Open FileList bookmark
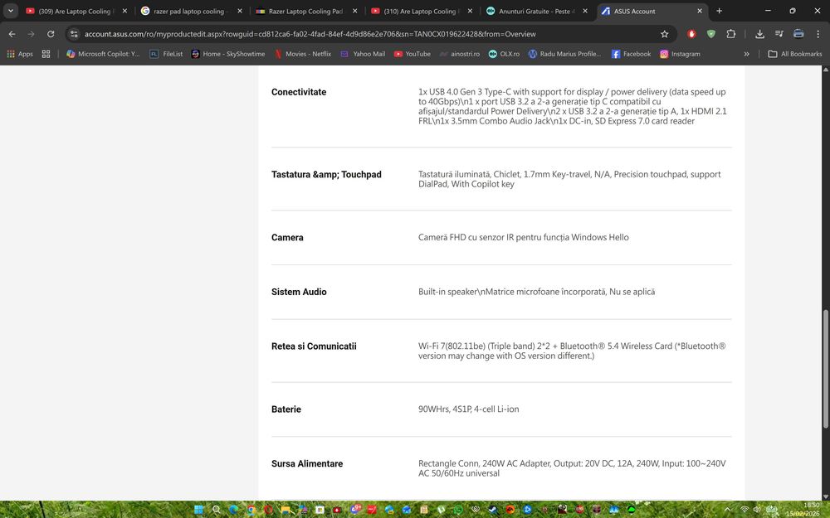The height and width of the screenshot is (518, 830). click(x=166, y=54)
